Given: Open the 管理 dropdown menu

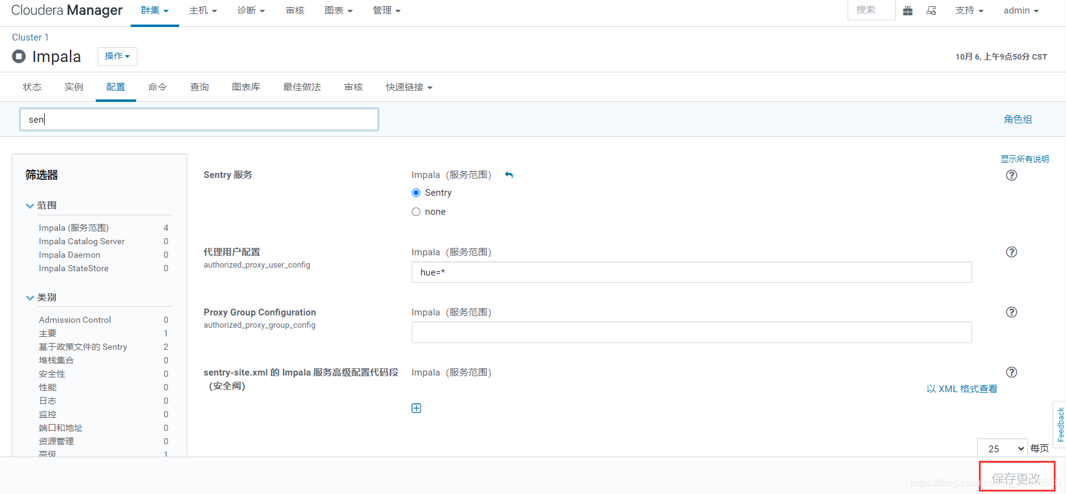Looking at the screenshot, I should tap(387, 11).
